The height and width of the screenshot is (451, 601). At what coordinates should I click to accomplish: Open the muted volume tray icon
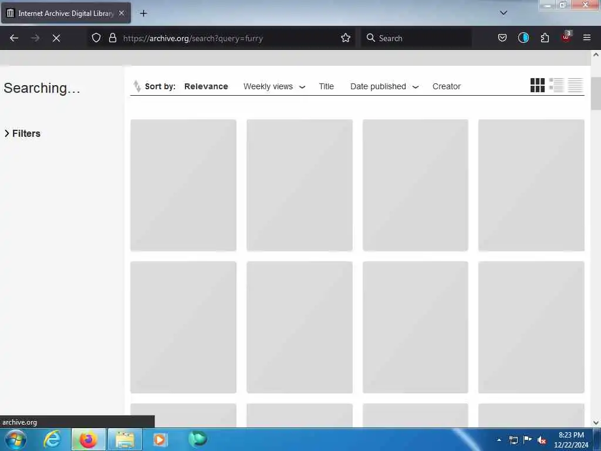tap(542, 440)
